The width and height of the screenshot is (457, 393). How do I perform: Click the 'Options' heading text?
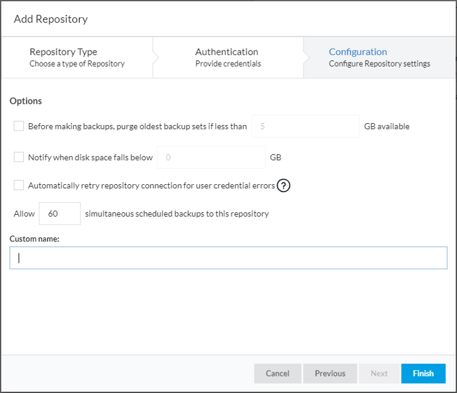(x=26, y=101)
